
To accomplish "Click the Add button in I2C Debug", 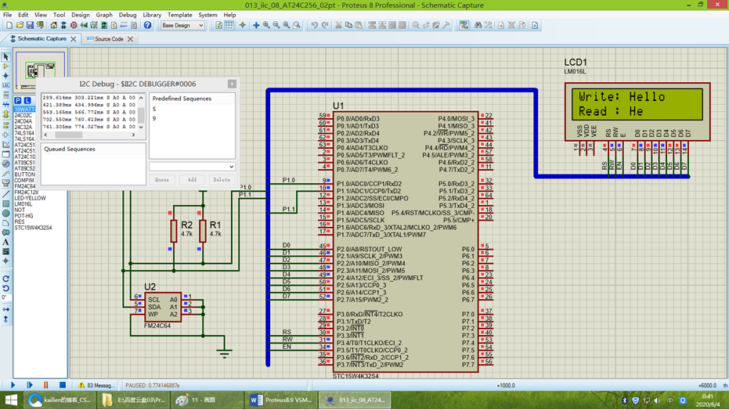I will (x=192, y=180).
